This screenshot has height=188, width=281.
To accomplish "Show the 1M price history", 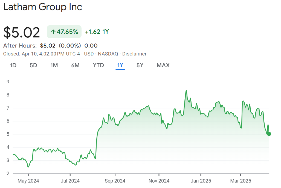I will click(54, 65).
